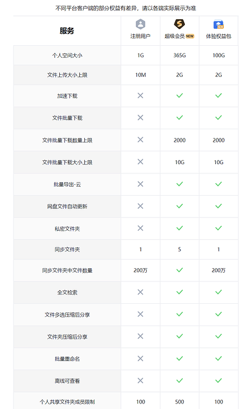
Task: Select the 个人空间大小 row label
Action: tap(67, 55)
